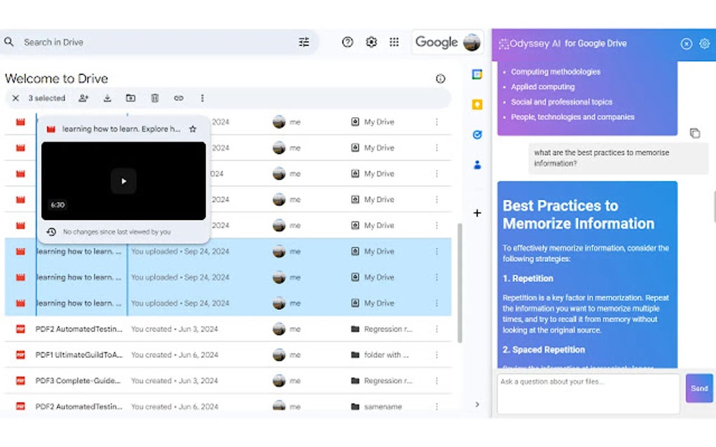Click the 'Best Practices to Memorize Information' heading

[578, 214]
